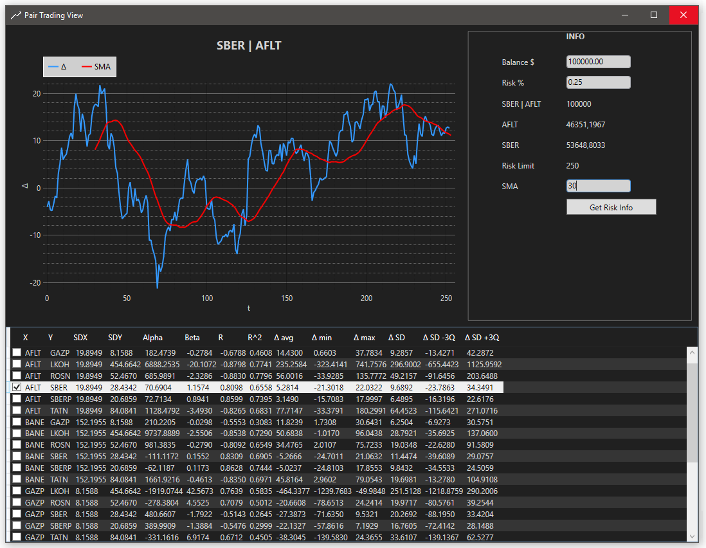Click the Get Risk Info button
The image size is (706, 548).
coord(611,207)
